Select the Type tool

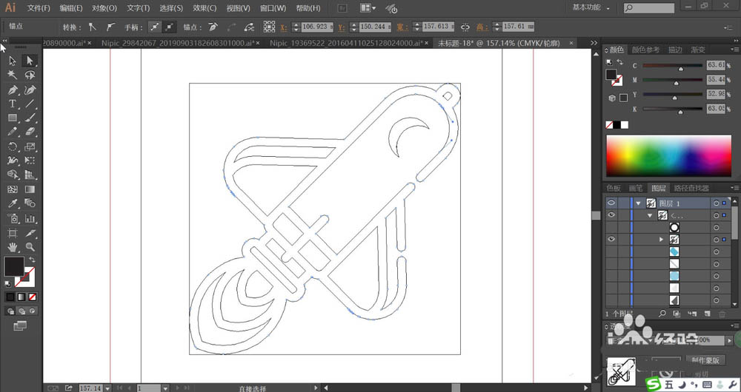(13, 104)
